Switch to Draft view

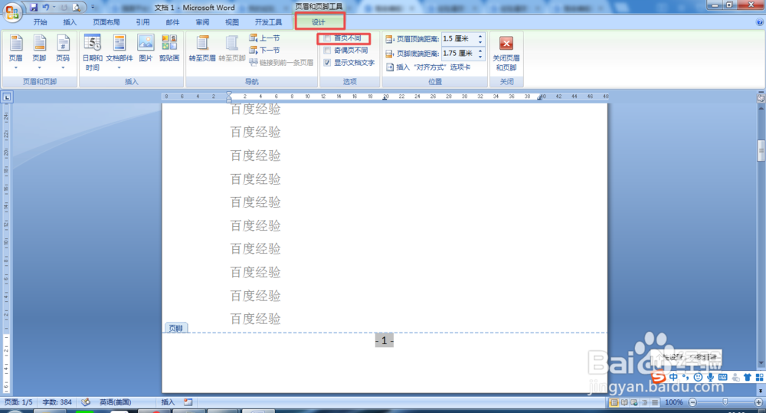pyautogui.click(x=655, y=402)
